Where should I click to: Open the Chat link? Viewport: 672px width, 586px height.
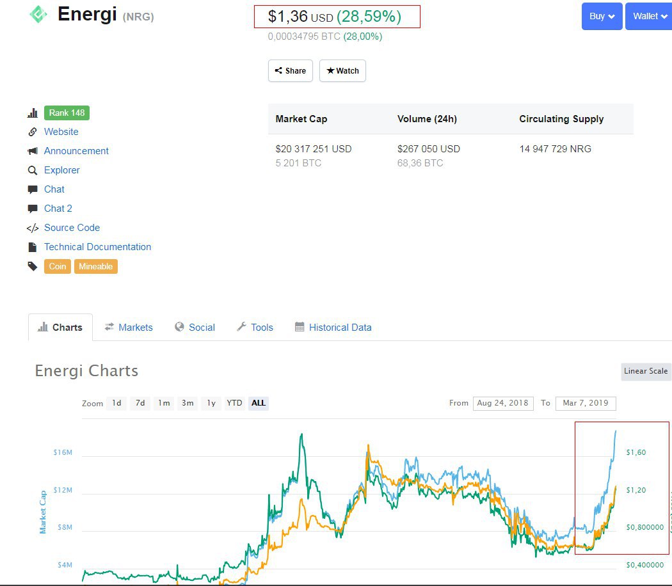pyautogui.click(x=54, y=189)
